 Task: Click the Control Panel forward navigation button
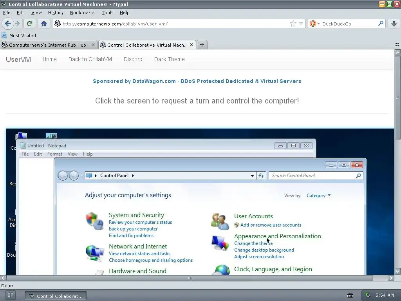(x=74, y=176)
